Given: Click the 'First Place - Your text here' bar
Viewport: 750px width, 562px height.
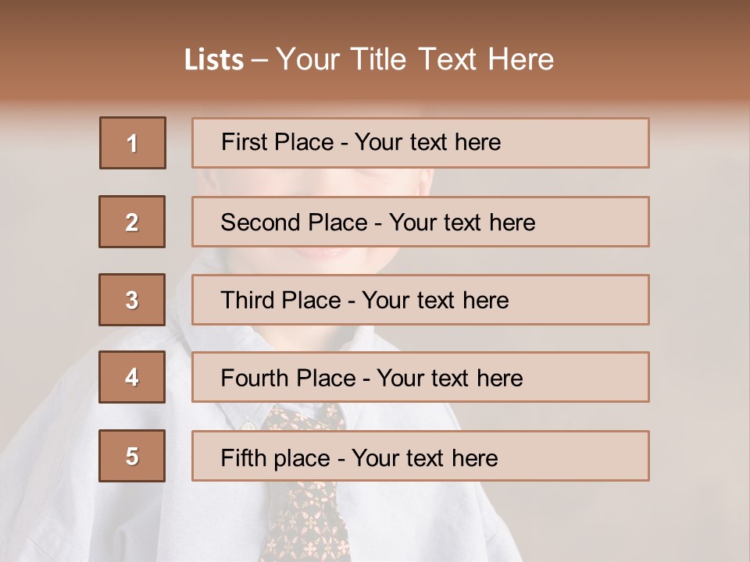Looking at the screenshot, I should 420,143.
